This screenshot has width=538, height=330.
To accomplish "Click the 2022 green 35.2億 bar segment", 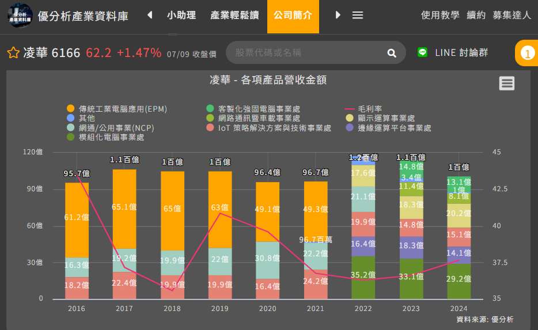I will point(363,278).
